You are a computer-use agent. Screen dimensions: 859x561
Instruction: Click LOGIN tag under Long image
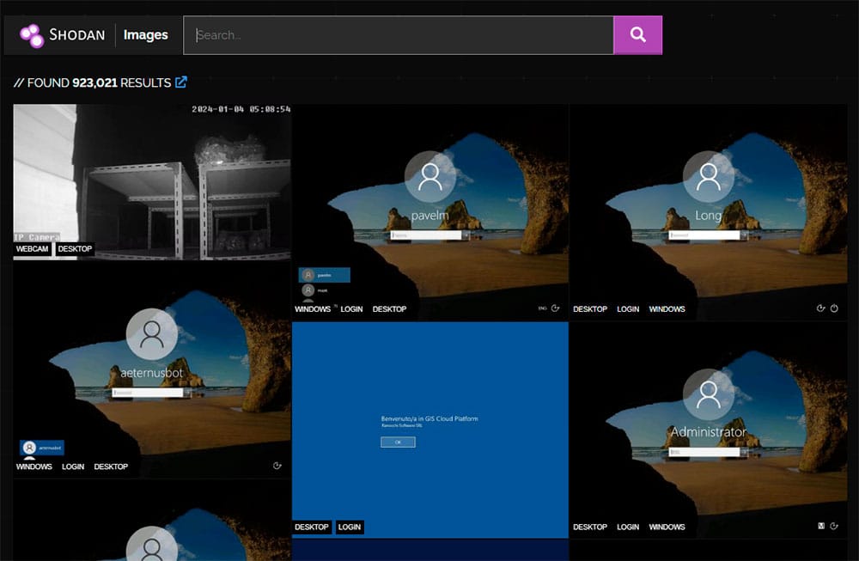628,309
